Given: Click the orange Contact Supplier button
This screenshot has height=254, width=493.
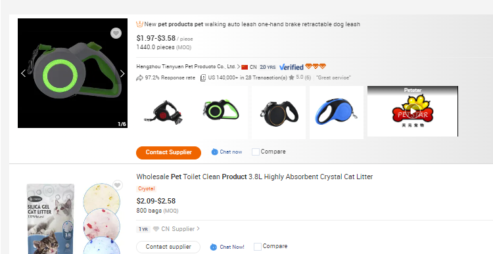Looking at the screenshot, I should 168,152.
